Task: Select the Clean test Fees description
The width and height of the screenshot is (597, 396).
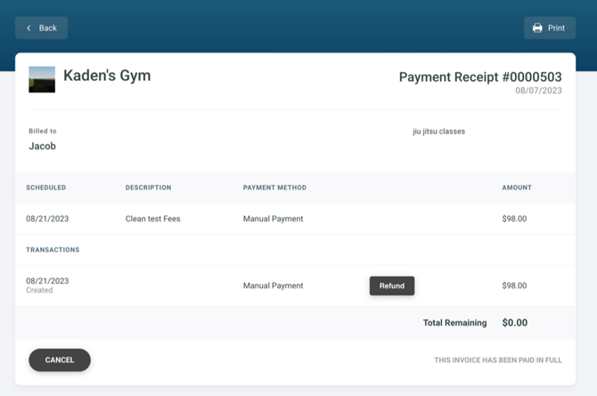Action: pos(152,219)
